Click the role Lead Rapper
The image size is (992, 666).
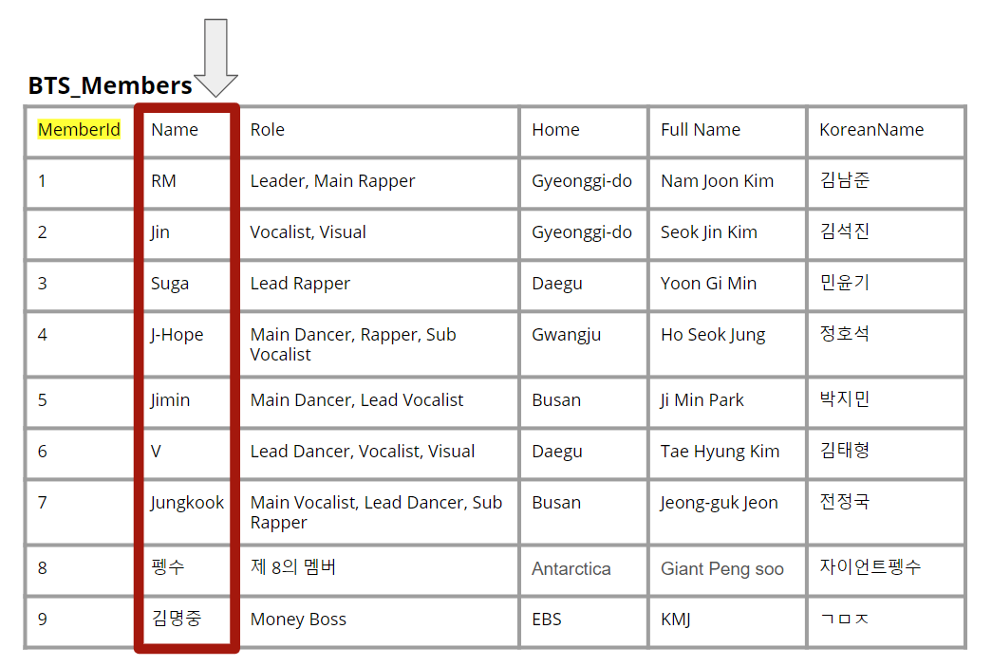[x=300, y=284]
